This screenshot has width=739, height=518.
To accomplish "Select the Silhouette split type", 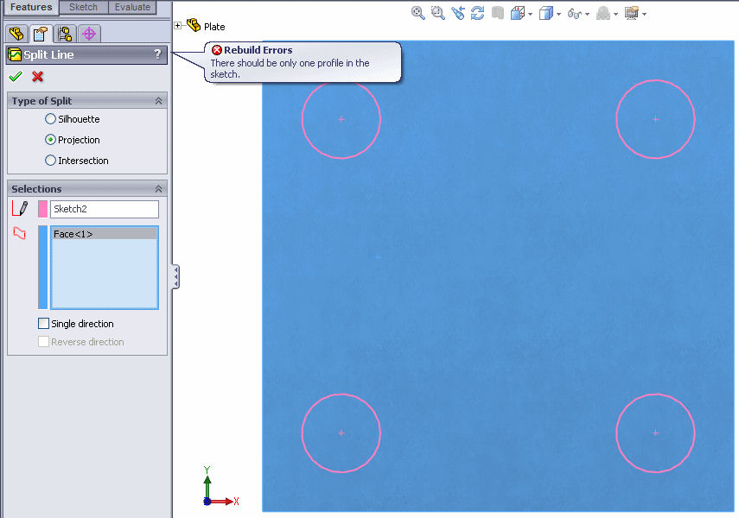I will [x=50, y=118].
